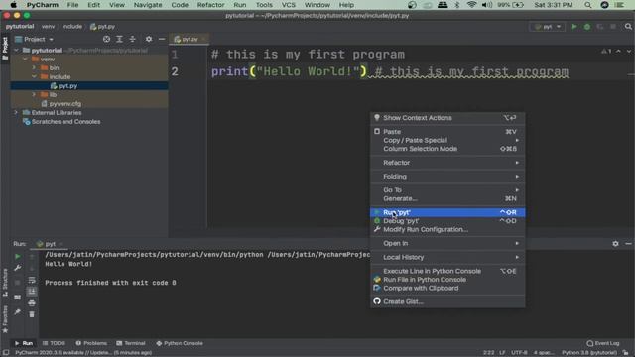Click UTF-8 encoding in status bar
The height and width of the screenshot is (357, 635).
pos(519,353)
